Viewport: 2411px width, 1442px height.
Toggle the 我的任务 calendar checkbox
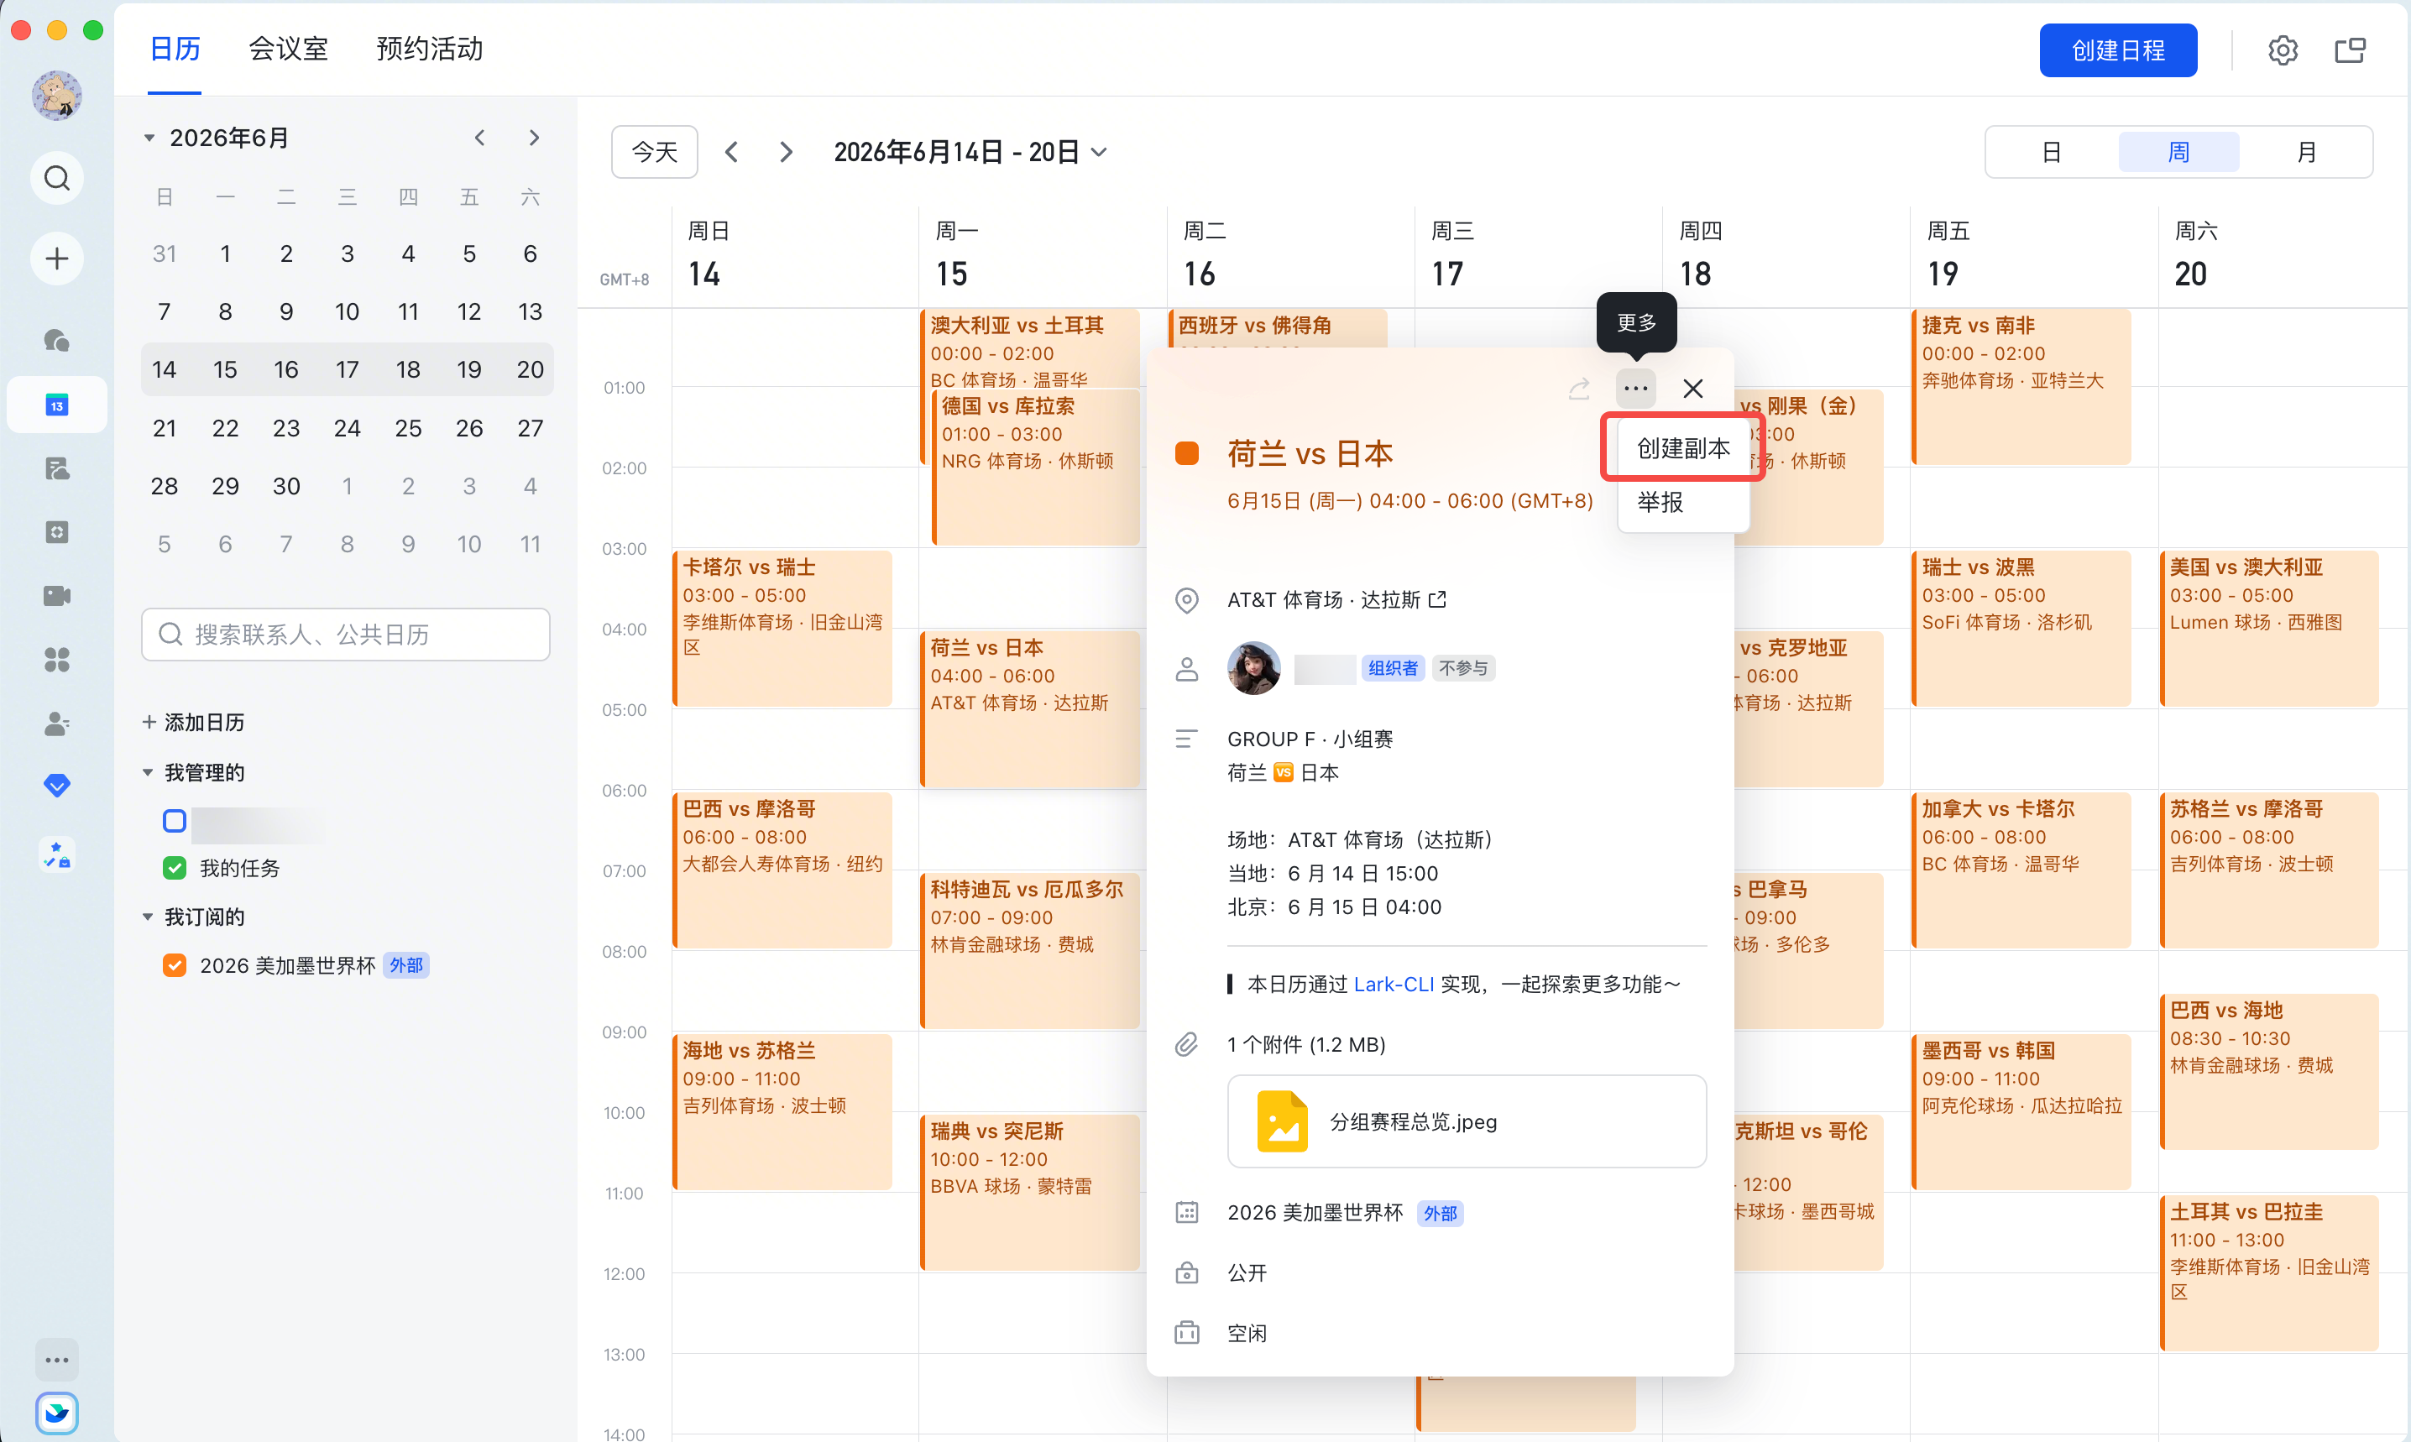pyautogui.click(x=175, y=868)
